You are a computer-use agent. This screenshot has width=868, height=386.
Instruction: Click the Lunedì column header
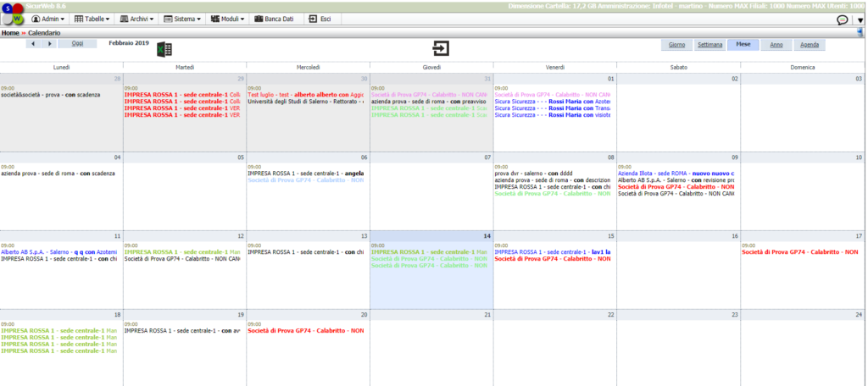click(61, 68)
